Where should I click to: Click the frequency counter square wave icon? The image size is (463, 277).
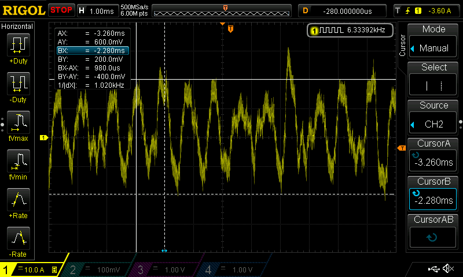pyautogui.click(x=331, y=30)
